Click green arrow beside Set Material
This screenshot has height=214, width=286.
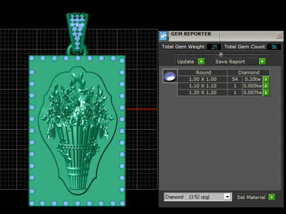(x=272, y=197)
